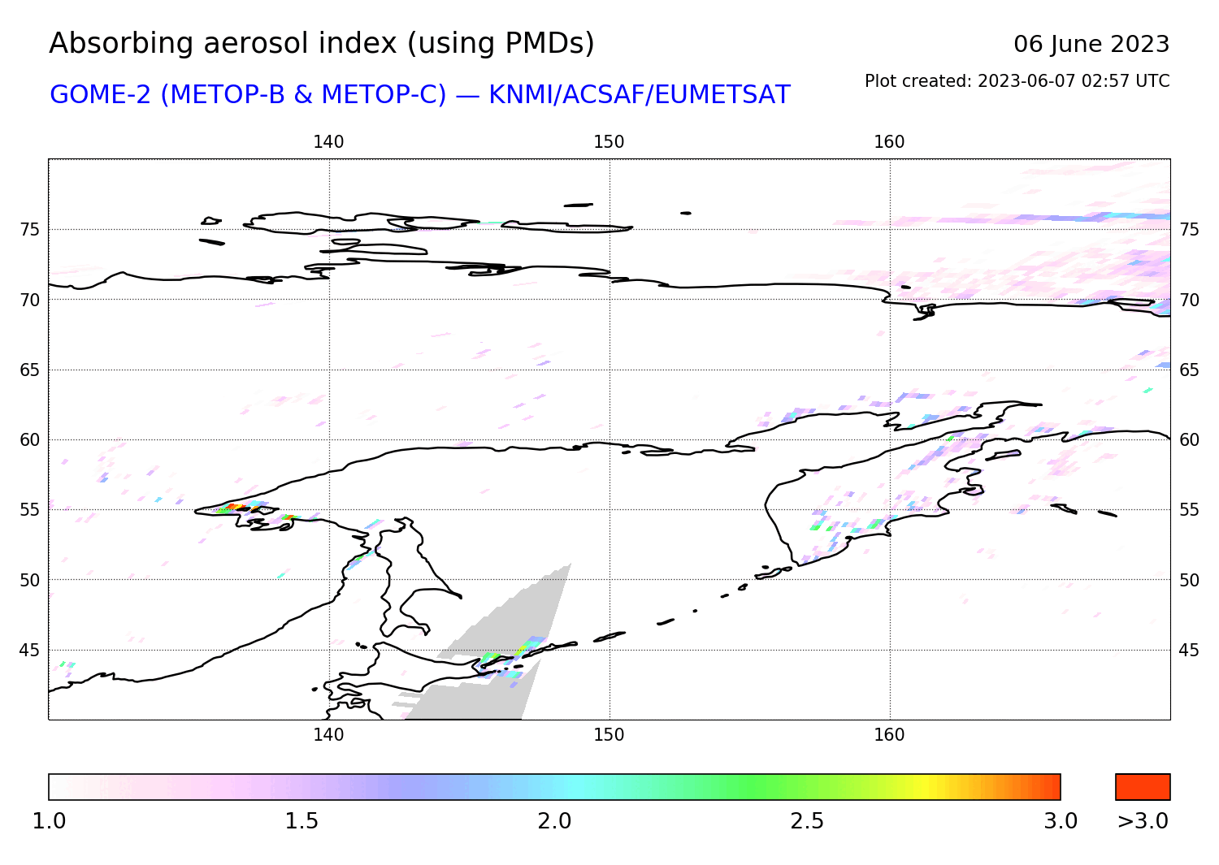Screen dimensions: 1219x865
Task: Click the right latitude label 75
Action: click(1189, 230)
